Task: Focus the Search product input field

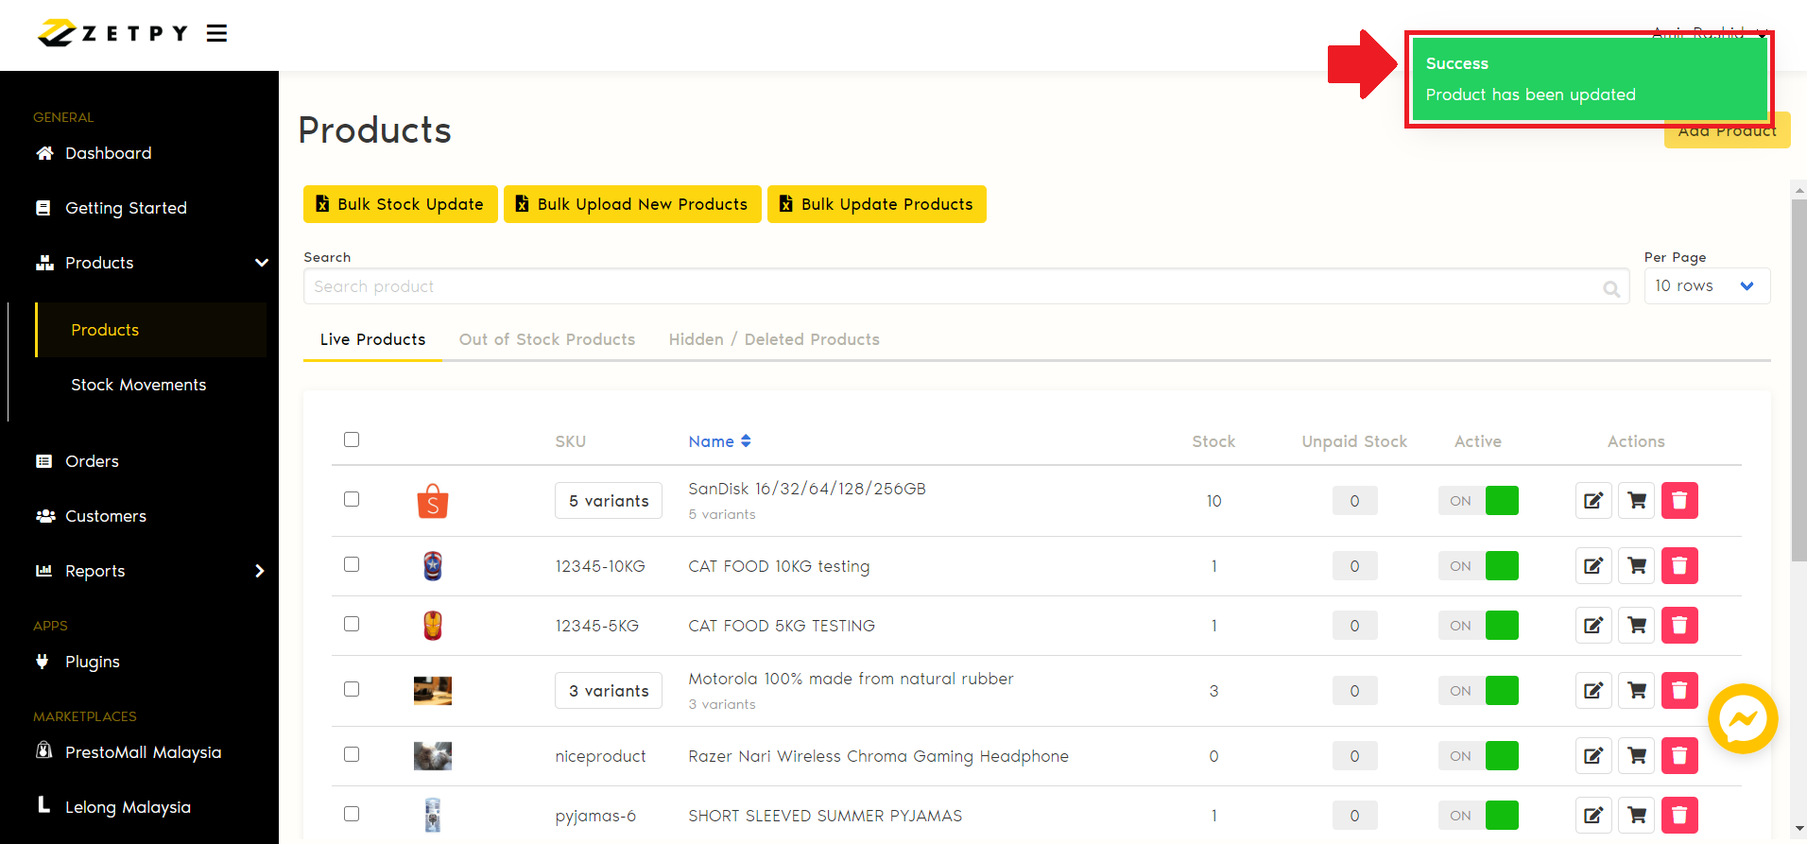Action: 945,286
